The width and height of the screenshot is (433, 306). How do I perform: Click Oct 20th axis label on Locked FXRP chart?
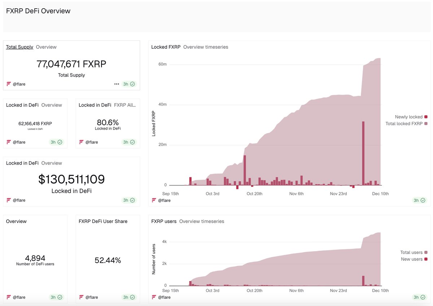click(x=254, y=194)
